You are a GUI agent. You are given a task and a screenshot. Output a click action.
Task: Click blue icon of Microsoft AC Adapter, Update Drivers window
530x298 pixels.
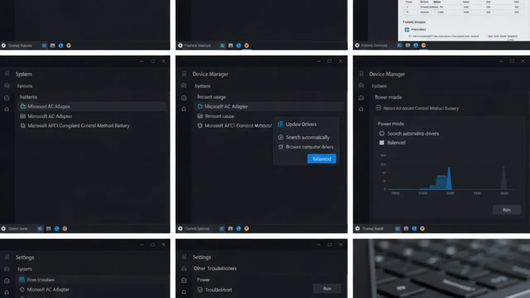coord(200,106)
